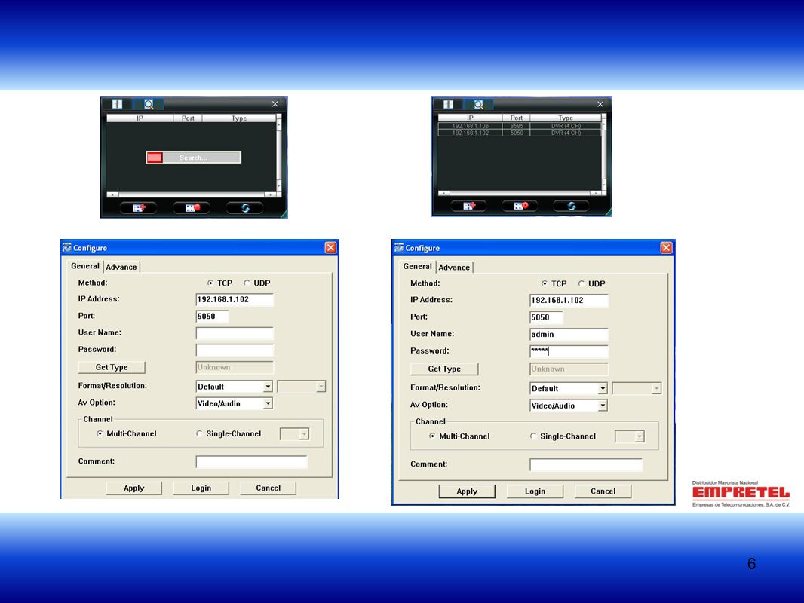Configure window icon in dialog with admin user
The width and height of the screenshot is (804, 603).
coord(399,248)
